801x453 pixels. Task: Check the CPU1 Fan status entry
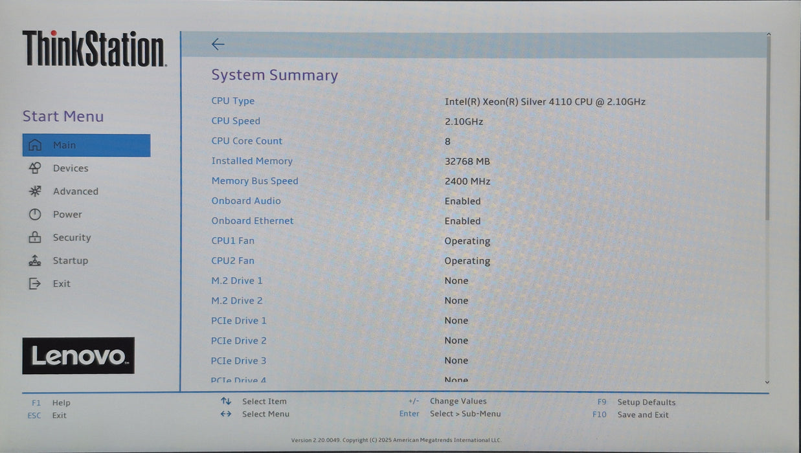click(x=232, y=240)
